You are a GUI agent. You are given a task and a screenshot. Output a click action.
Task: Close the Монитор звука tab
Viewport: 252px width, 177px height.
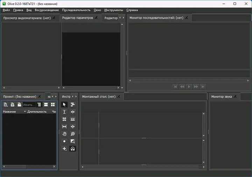coord(235,96)
